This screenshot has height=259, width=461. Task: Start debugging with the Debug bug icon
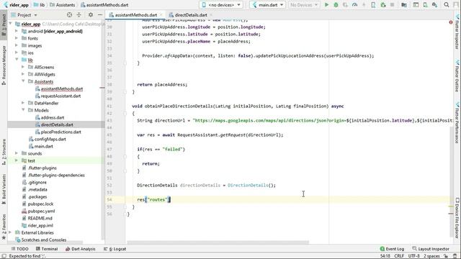(x=336, y=5)
